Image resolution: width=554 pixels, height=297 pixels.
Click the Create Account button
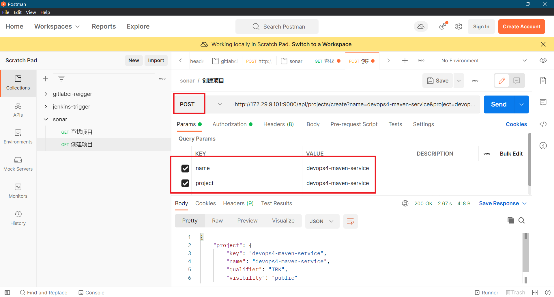pos(521,27)
